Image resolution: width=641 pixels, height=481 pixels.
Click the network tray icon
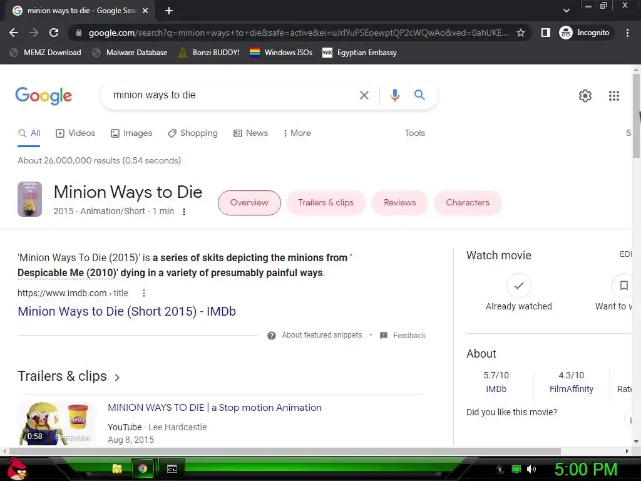tap(516, 469)
